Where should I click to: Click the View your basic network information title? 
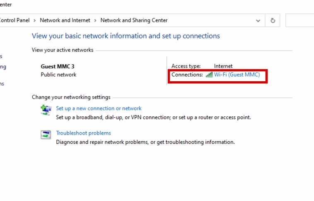[x=126, y=36]
